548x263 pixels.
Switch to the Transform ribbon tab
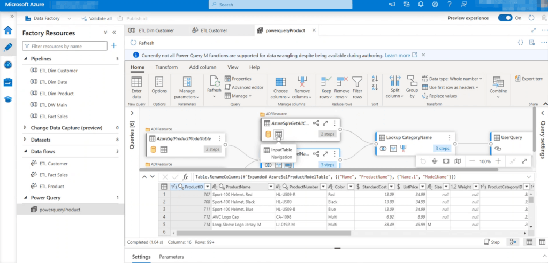(166, 67)
